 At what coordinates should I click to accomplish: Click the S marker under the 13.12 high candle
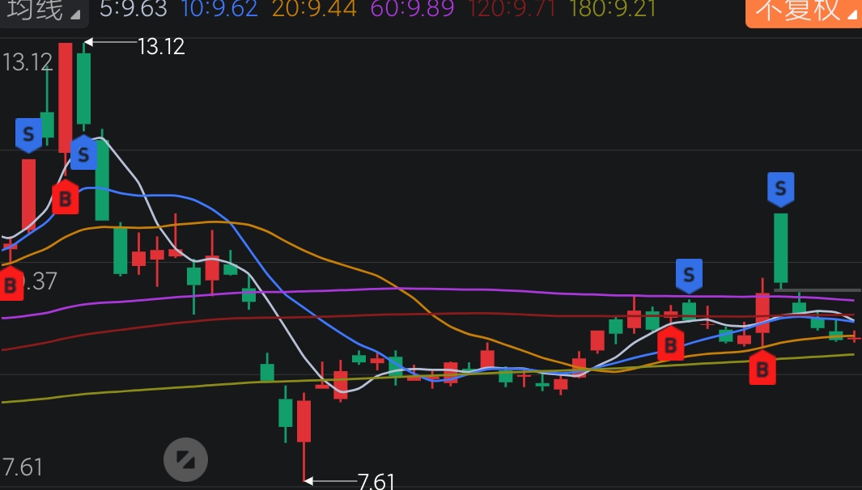(83, 153)
